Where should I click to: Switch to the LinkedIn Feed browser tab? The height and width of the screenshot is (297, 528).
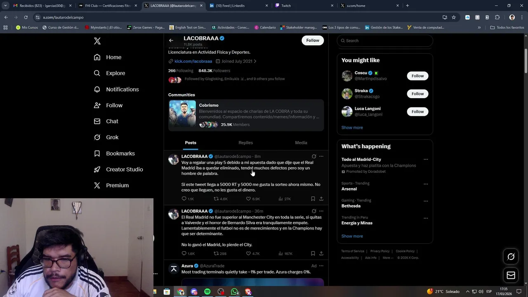pos(238,6)
